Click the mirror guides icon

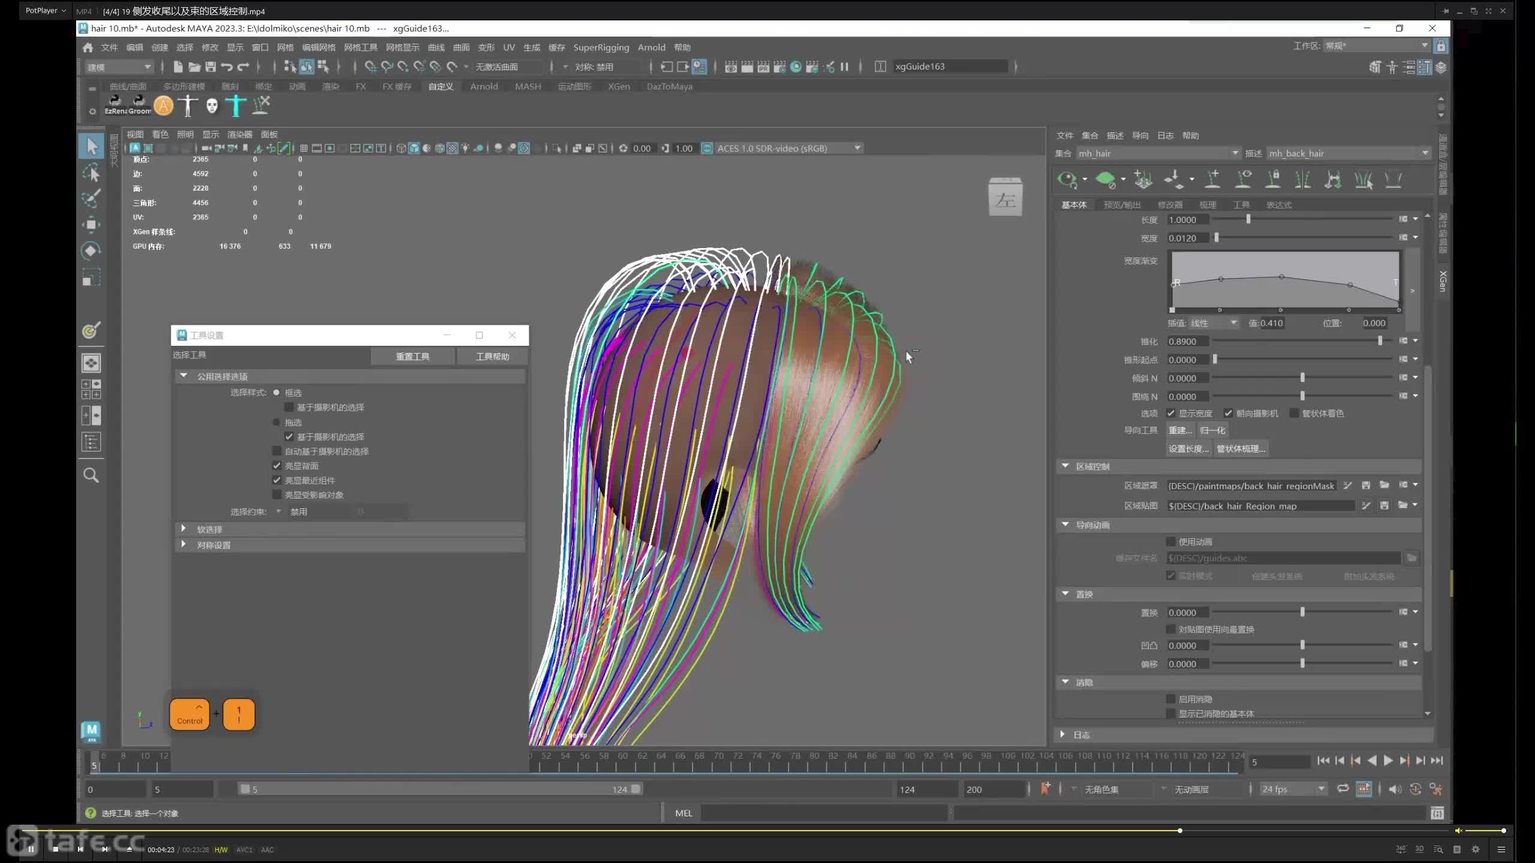click(1303, 179)
